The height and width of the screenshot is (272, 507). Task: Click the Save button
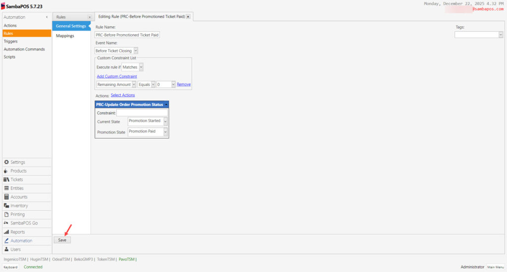point(62,240)
